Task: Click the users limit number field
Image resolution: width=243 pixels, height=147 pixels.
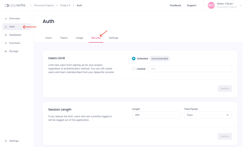Action: click(x=190, y=69)
